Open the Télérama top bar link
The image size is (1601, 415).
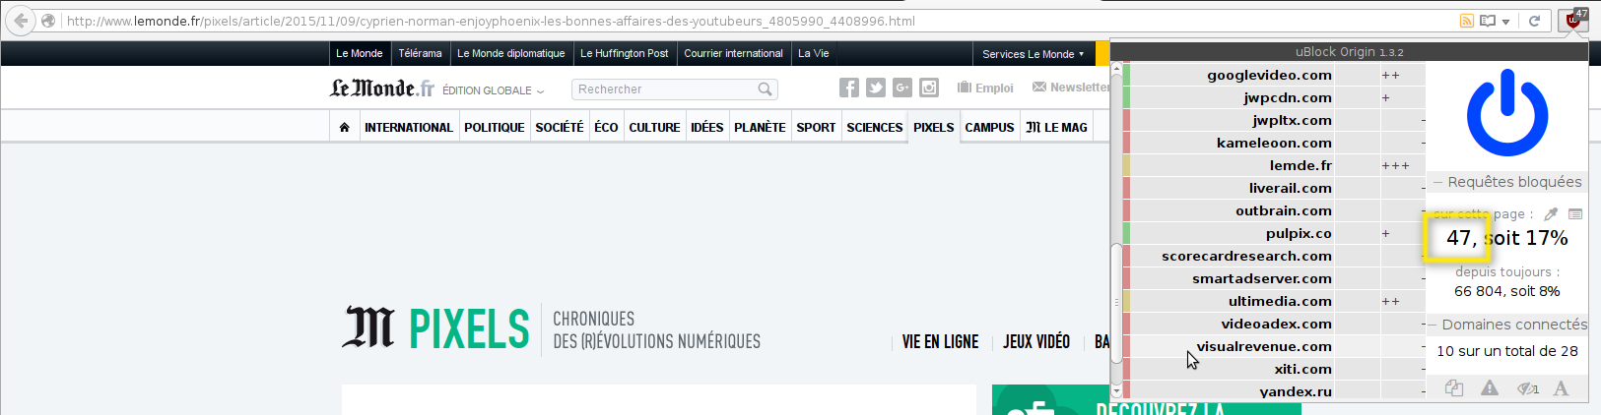coord(420,53)
